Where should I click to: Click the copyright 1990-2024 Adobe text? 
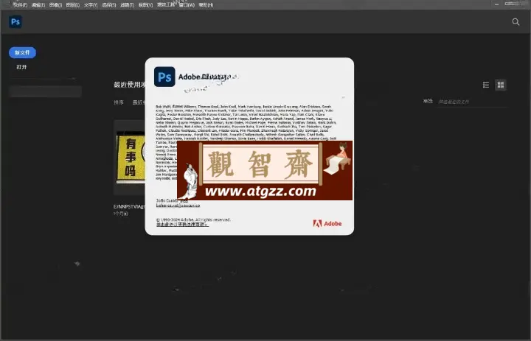[193, 219]
